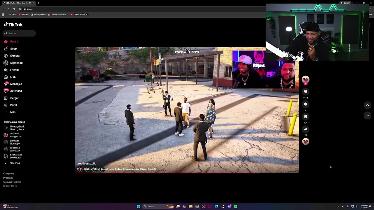Open the YouTube bookmark
The width and height of the screenshot is (374, 210).
[x=24, y=14]
